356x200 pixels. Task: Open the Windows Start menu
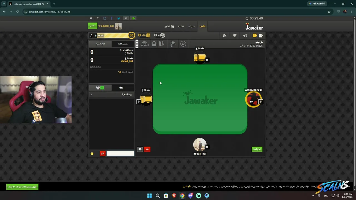[149, 196]
